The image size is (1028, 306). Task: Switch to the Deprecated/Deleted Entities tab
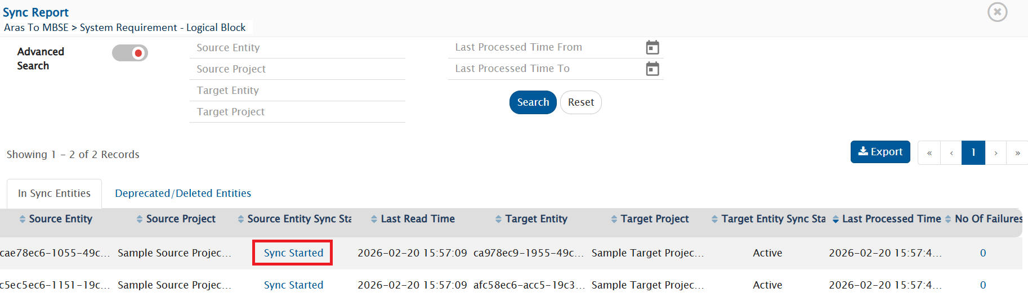tap(183, 193)
